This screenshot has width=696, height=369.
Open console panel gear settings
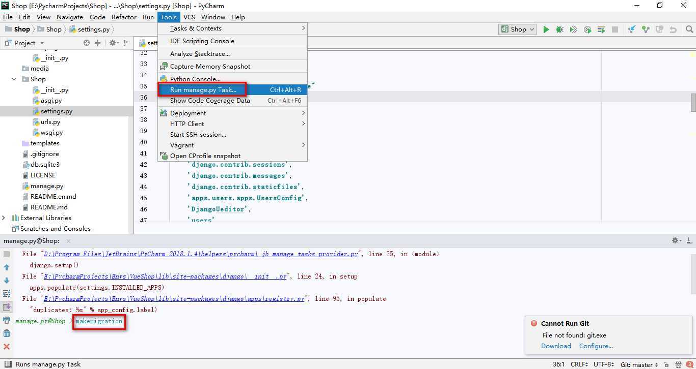pyautogui.click(x=676, y=241)
